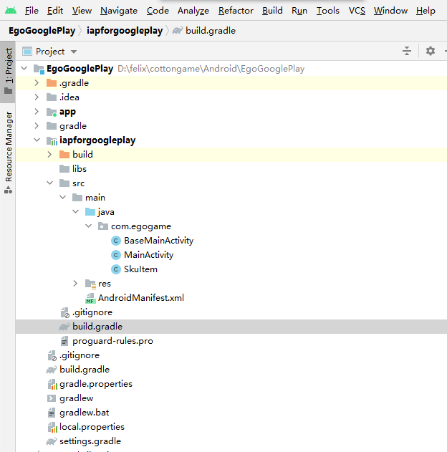Open the VCS menu

tap(357, 11)
